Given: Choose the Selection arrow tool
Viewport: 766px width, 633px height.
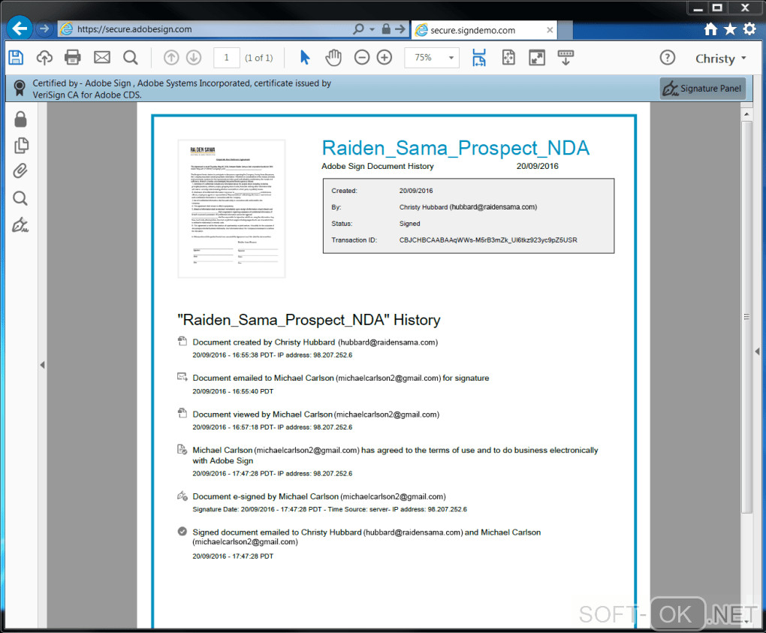Looking at the screenshot, I should (x=305, y=58).
